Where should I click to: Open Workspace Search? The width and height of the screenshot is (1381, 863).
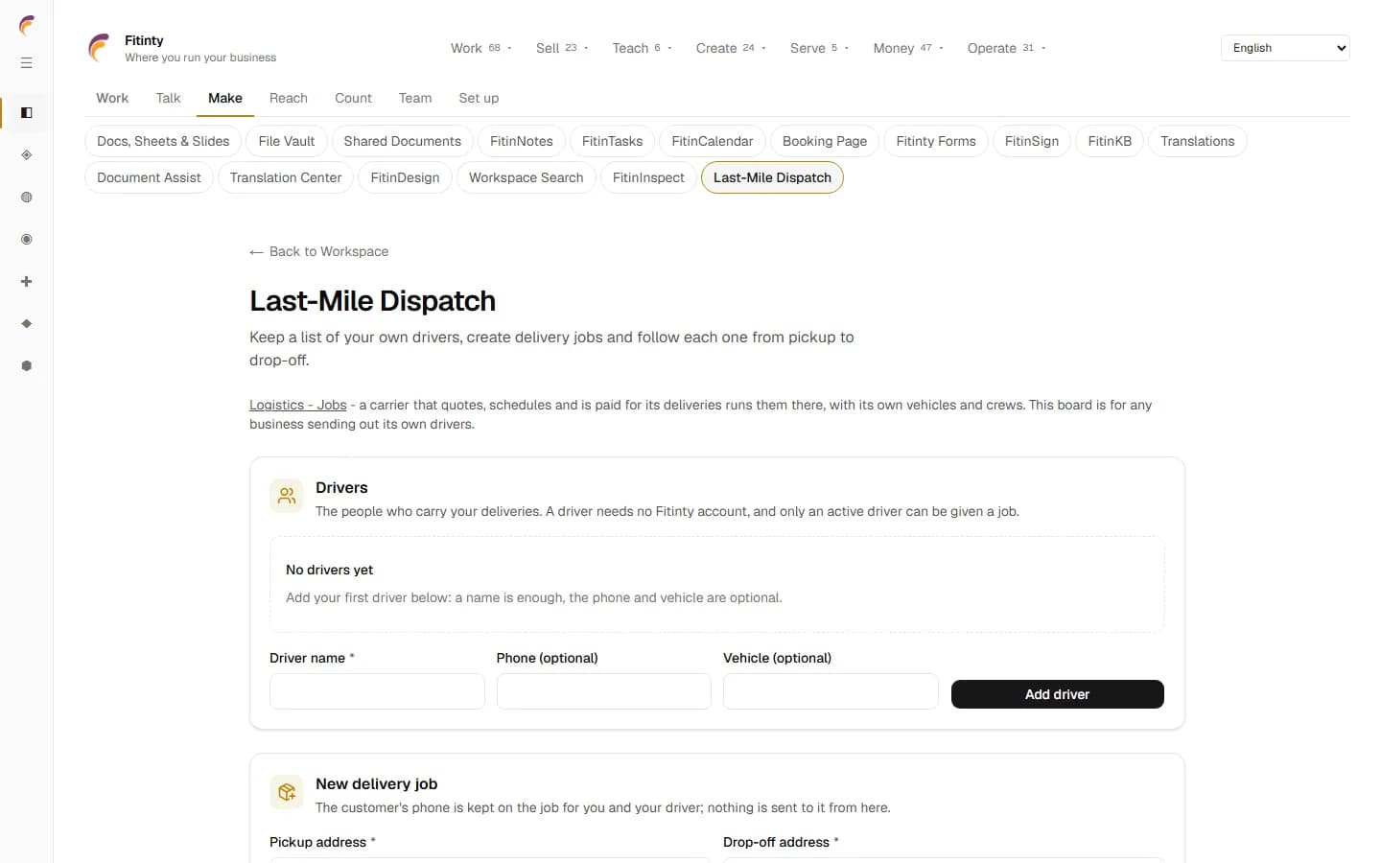[x=527, y=177]
